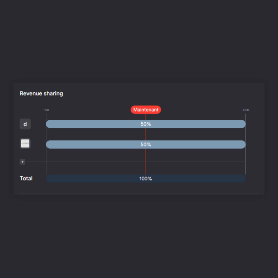Select the red "Maintenant" marker badge

(146, 110)
